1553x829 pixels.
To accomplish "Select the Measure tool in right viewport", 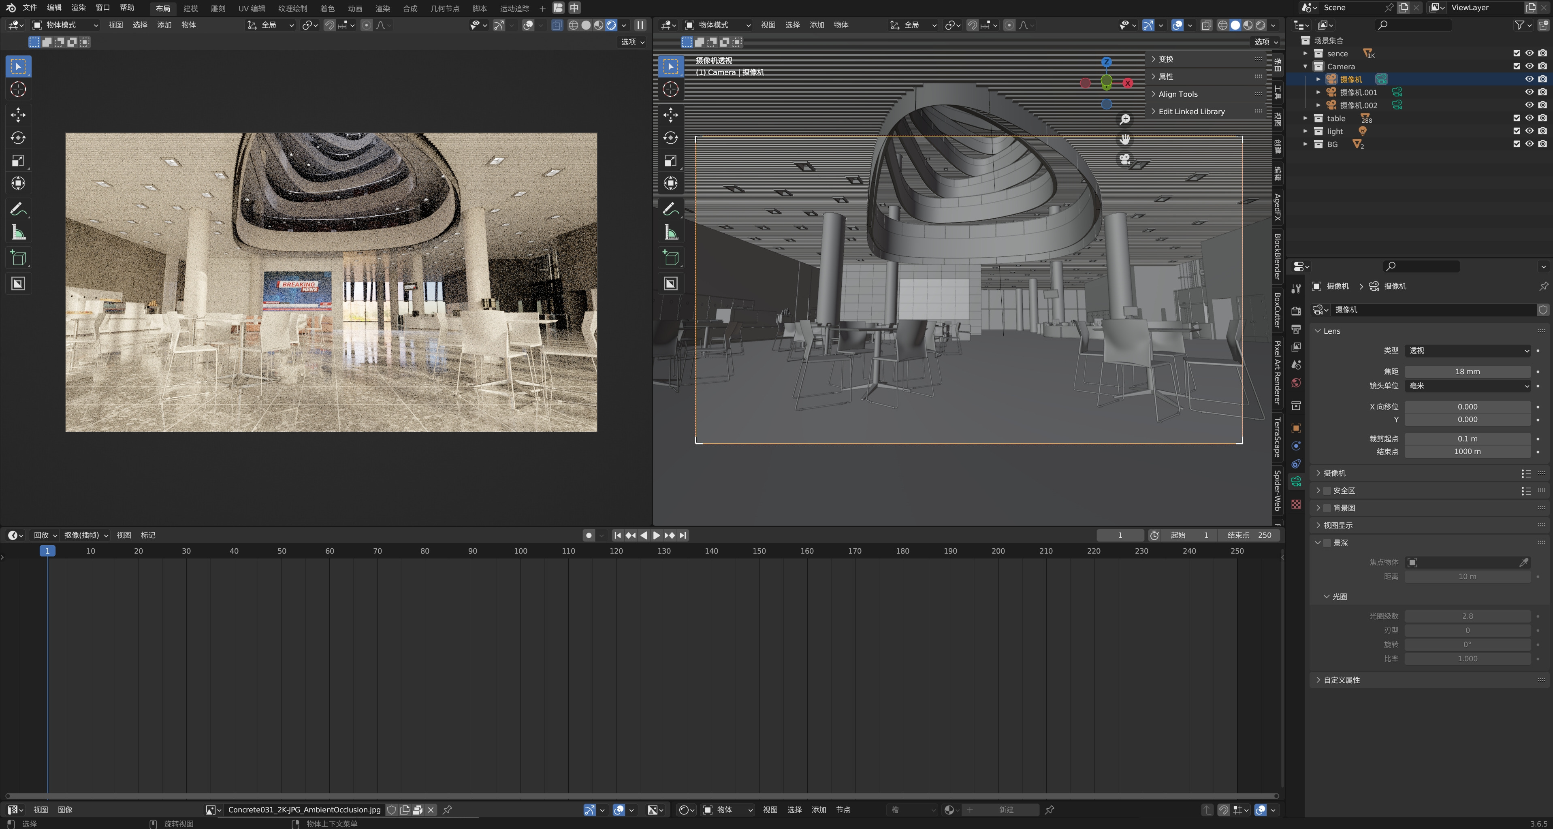I will (x=670, y=232).
